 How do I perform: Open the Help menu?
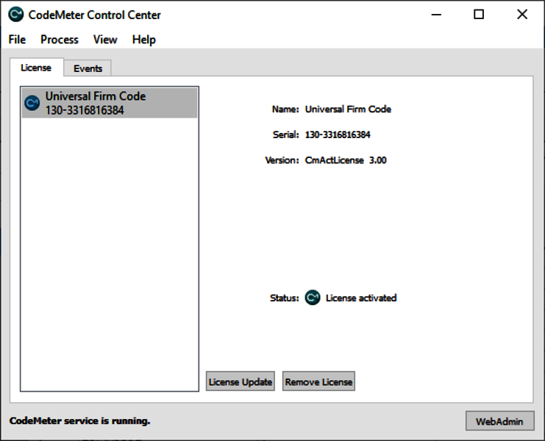point(144,40)
